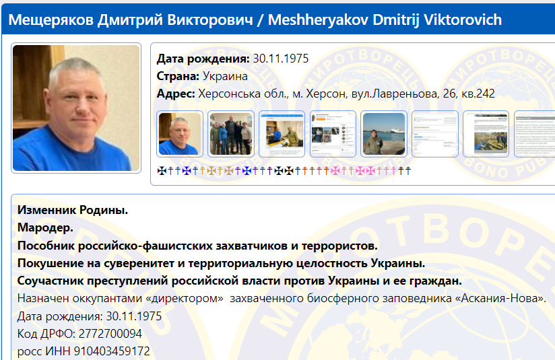Open the group photo thumbnail of four people
555x360 pixels.
coord(230,134)
